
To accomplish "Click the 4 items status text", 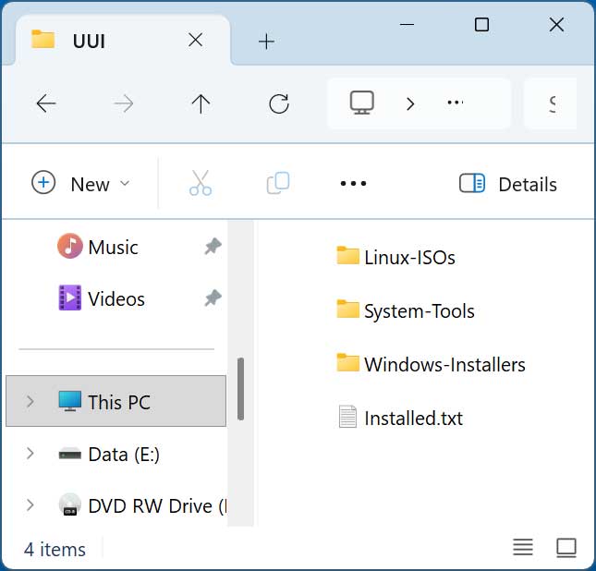I will click(55, 550).
